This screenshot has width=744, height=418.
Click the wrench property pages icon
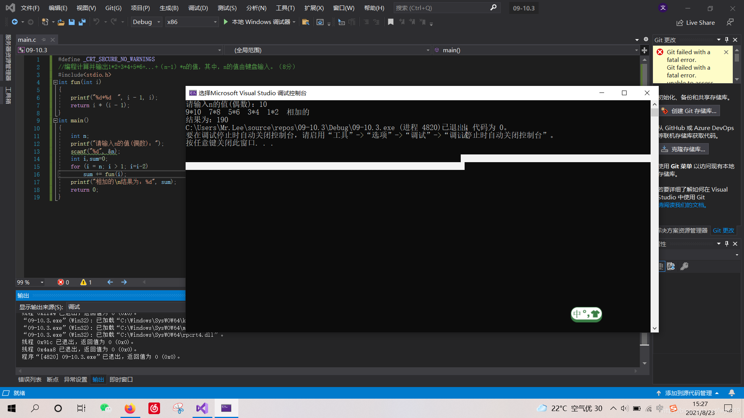(684, 266)
